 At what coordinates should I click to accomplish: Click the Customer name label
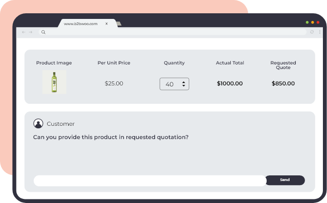click(60, 124)
